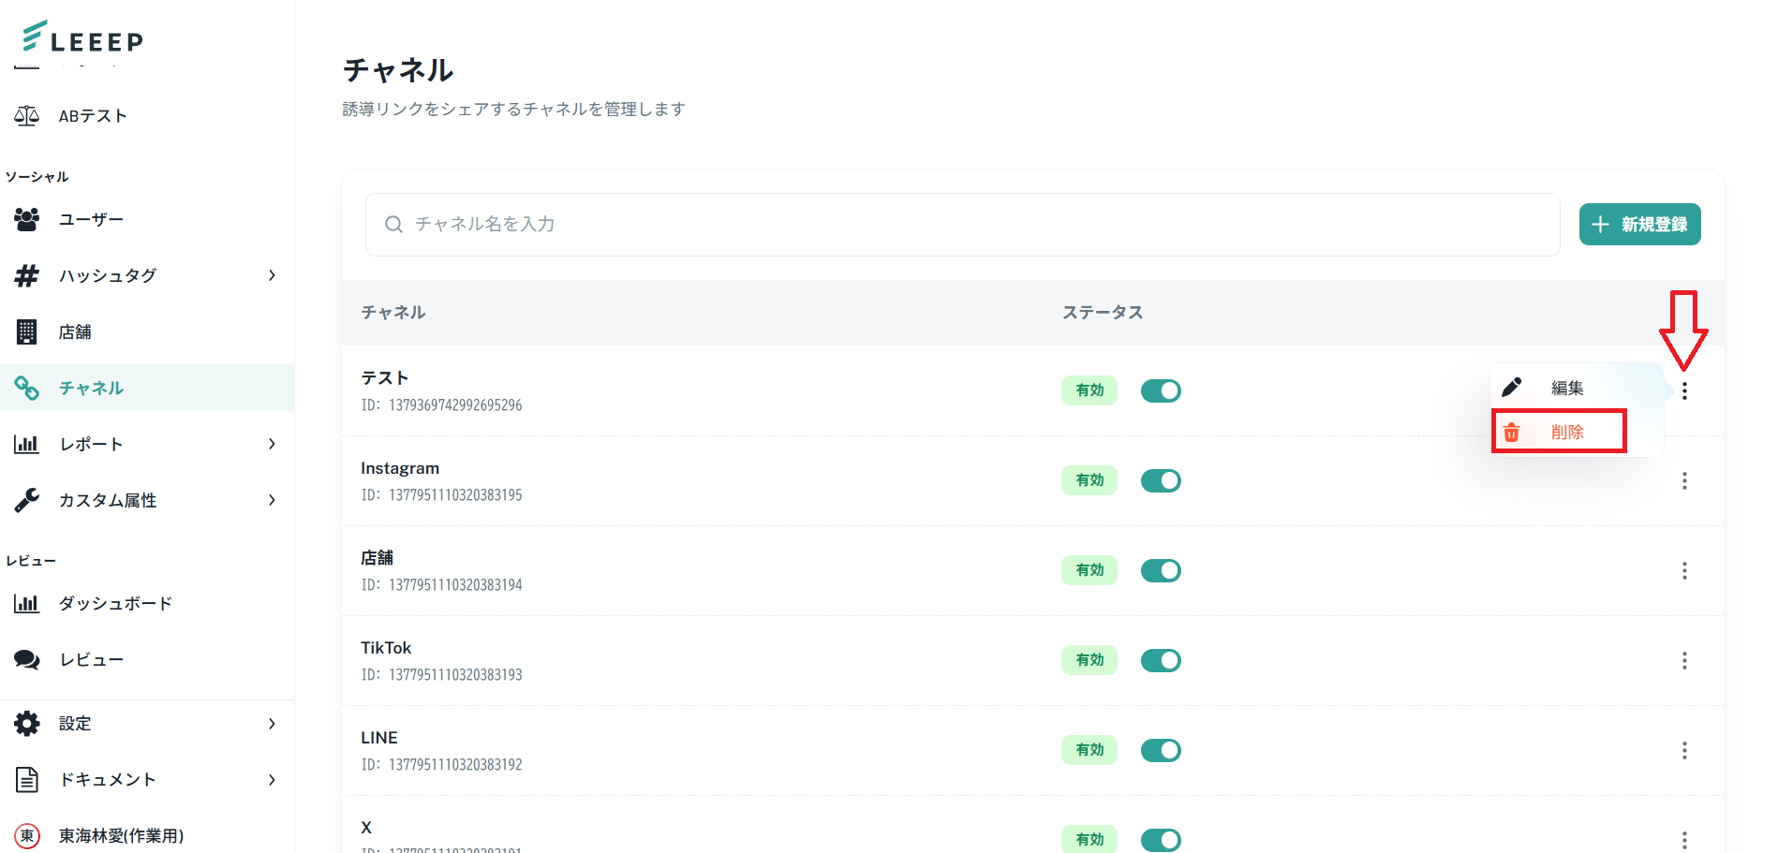Expand the レポート submenu chevron
The image size is (1778, 853).
tap(272, 444)
